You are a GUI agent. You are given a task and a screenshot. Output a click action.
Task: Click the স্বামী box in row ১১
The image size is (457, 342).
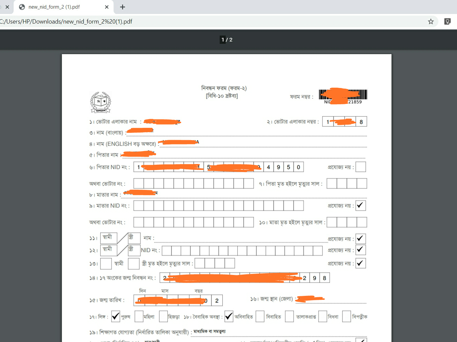(109, 238)
